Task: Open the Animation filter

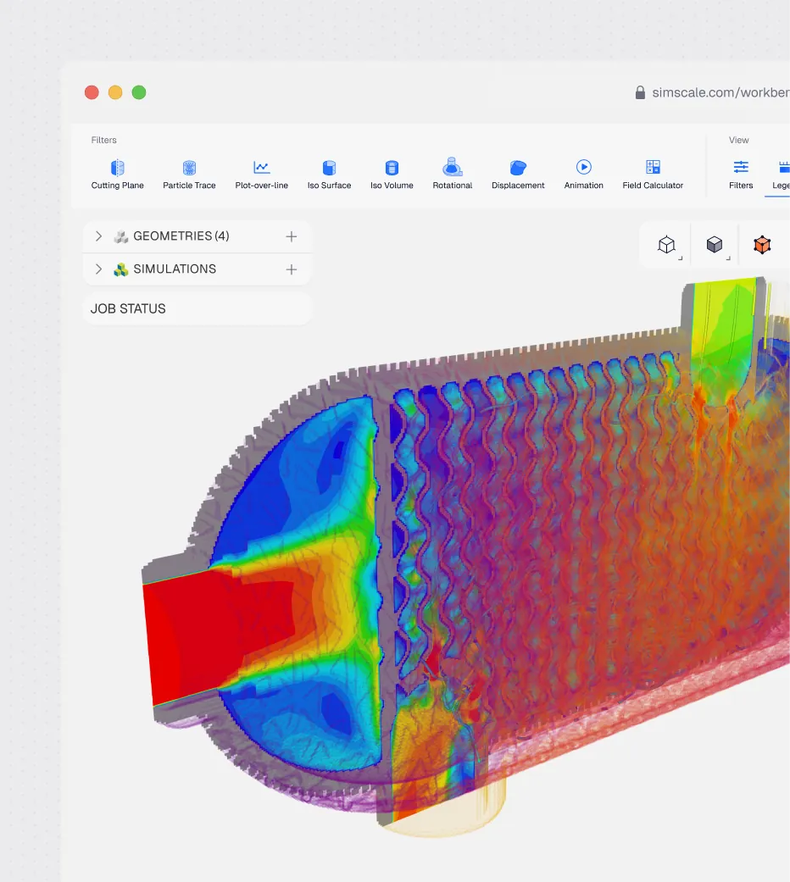Action: coord(583,175)
